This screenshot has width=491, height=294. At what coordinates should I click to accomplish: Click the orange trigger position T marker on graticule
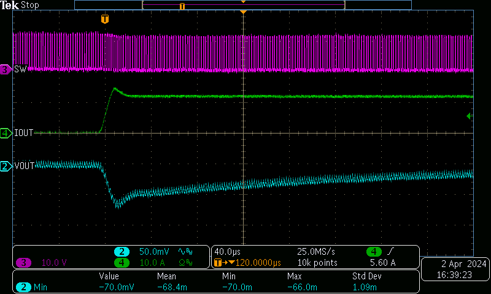[104, 19]
